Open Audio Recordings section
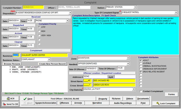Image resolution: width=181 pixels, height=109 pixels. pos(123,103)
